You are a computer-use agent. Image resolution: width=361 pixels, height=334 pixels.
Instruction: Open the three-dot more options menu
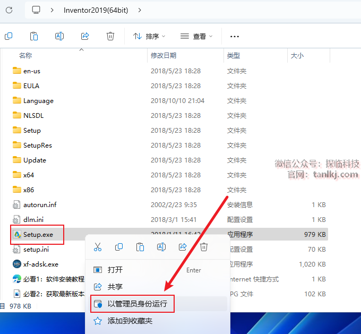[234, 37]
